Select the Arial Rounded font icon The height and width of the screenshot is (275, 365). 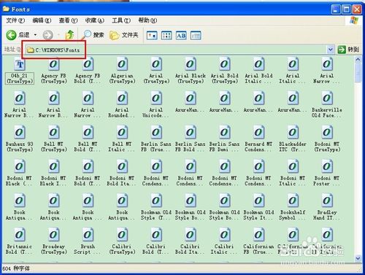point(122,98)
